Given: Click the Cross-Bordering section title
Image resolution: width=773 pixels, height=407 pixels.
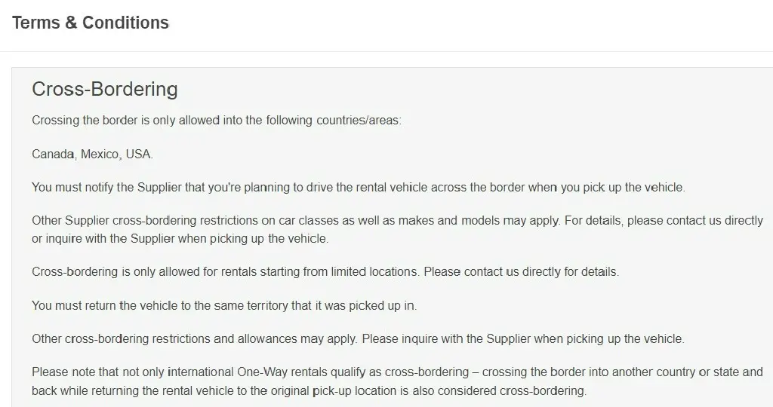Looking at the screenshot, I should click(104, 89).
